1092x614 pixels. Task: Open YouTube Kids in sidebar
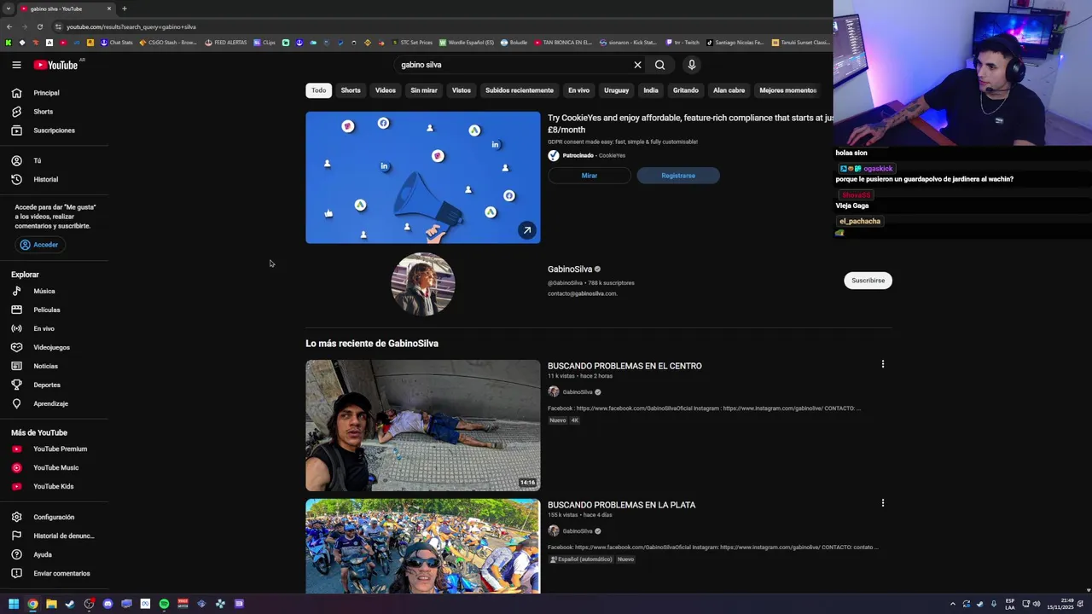click(54, 486)
